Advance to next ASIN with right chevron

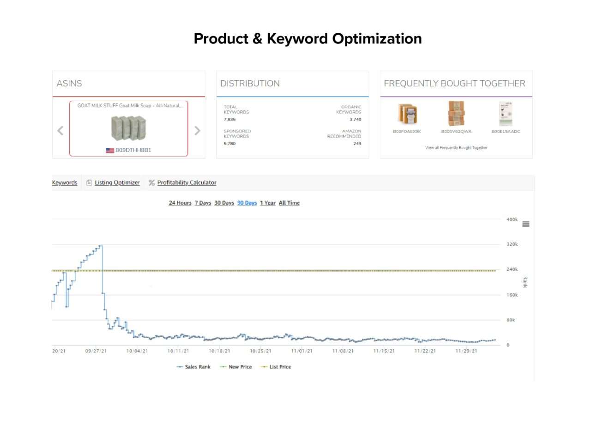click(197, 130)
